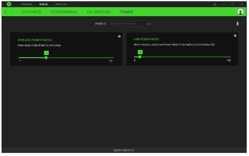Click the Wireless Power Saving heading
Screen dimensions: 249x156
pyautogui.click(x=35, y=40)
